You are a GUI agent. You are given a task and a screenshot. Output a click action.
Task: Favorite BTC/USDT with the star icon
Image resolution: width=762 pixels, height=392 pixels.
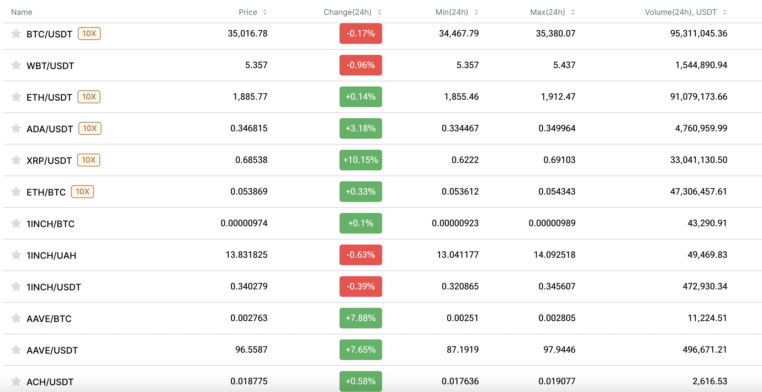pyautogui.click(x=16, y=34)
